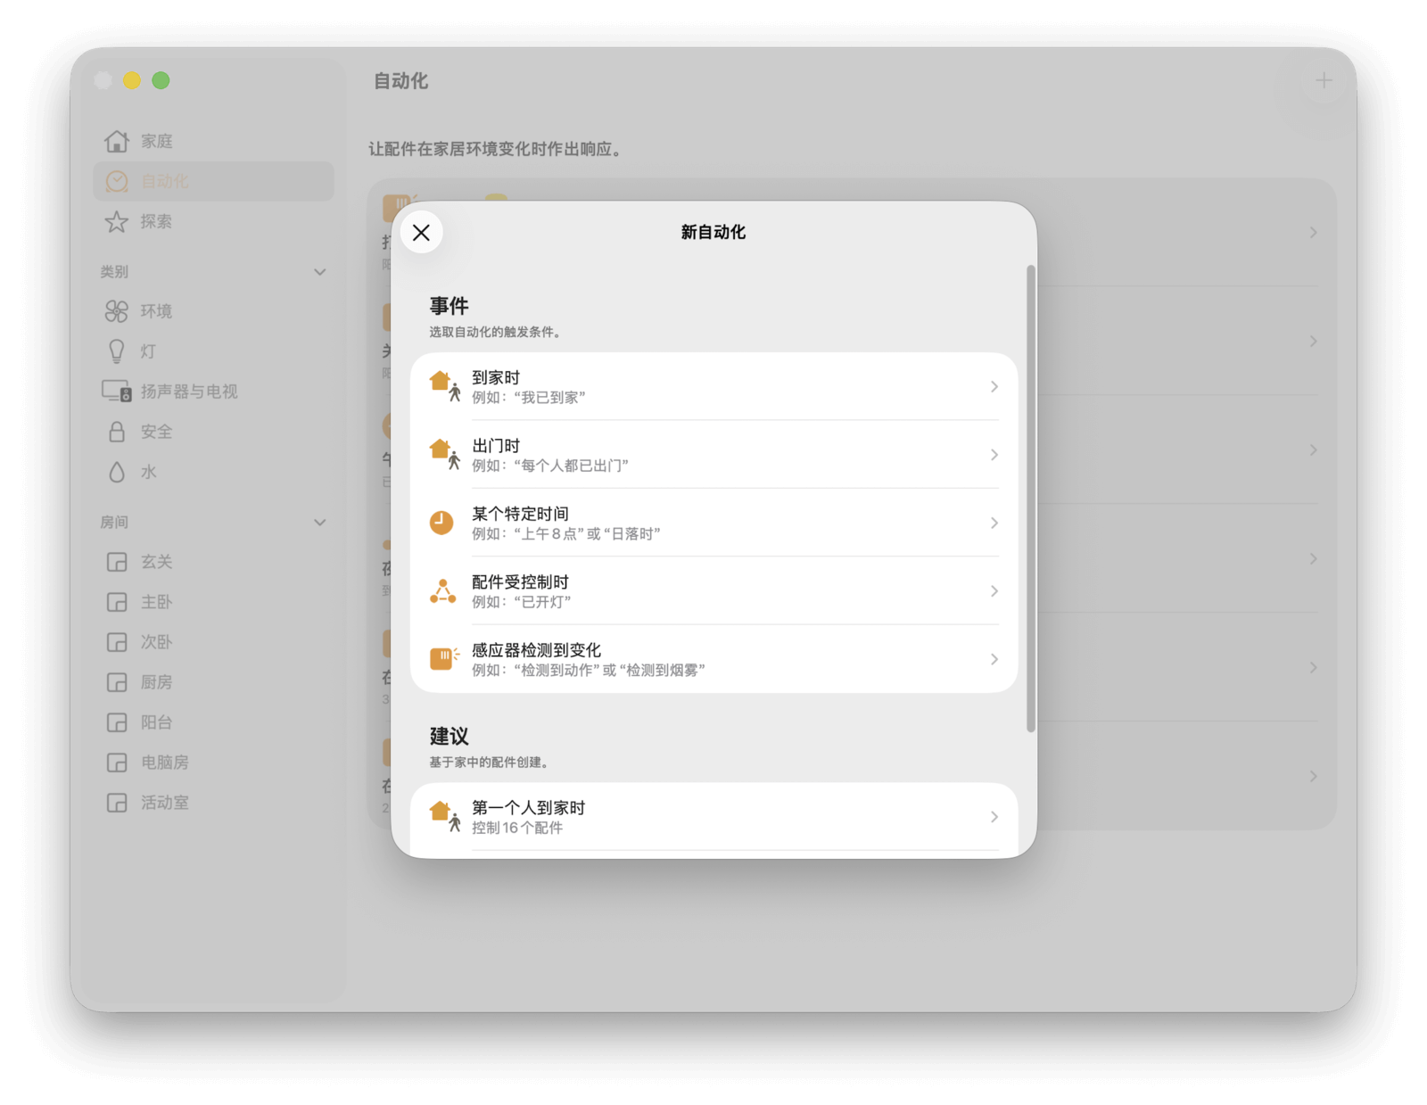
Task: Click the icon beside 第一个人到家时
Action: (445, 817)
